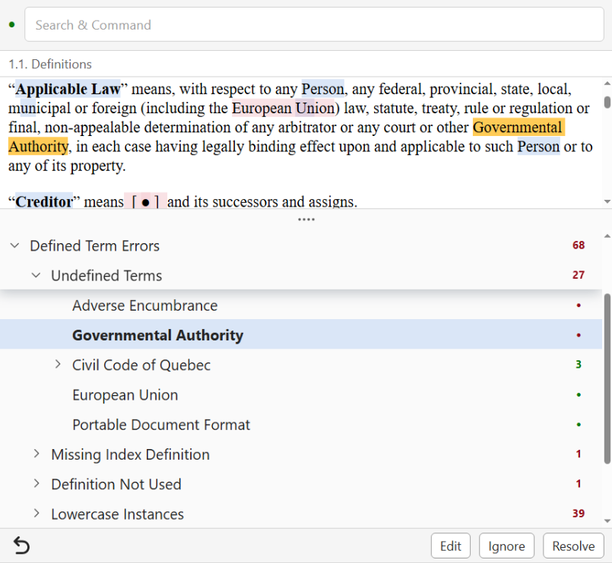
Task: Click the errors list scrollbar thumb
Action: 607,378
